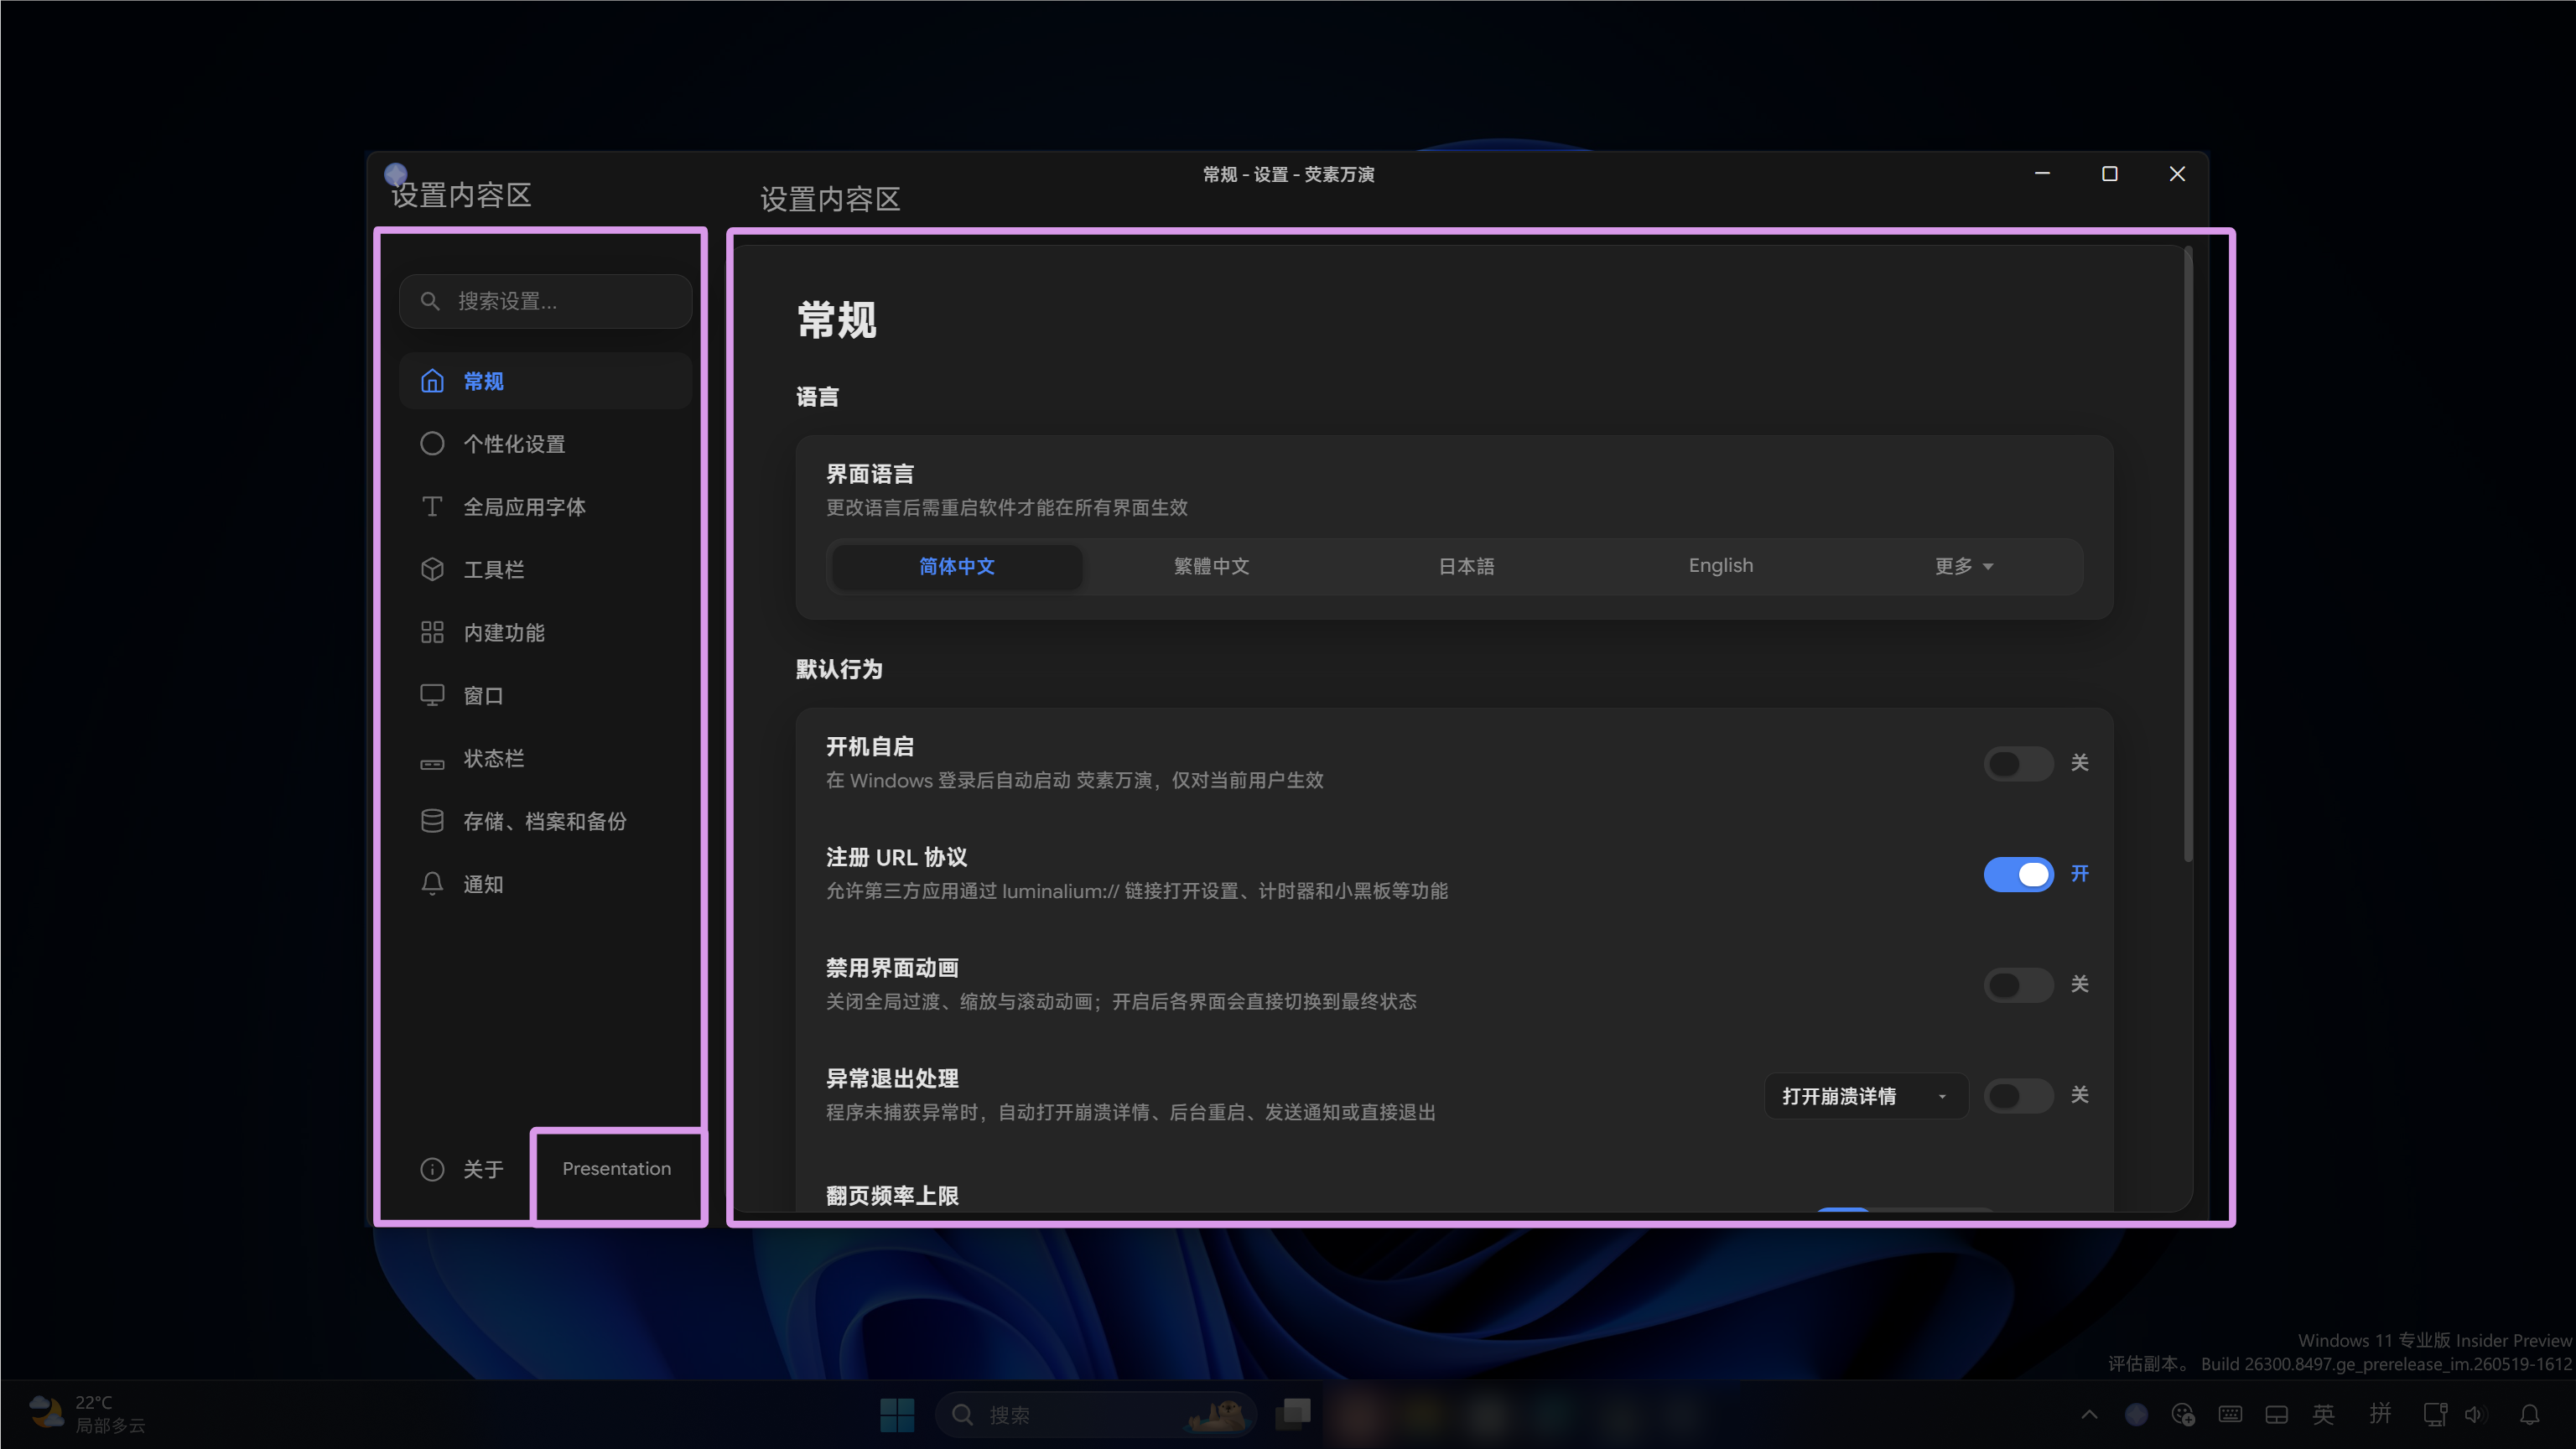Focus the 搜索设置 search field
Screen dimensions: 2576x1449
[x=546, y=302]
